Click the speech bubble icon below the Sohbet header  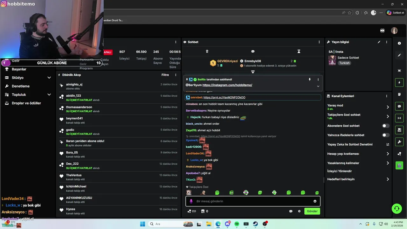point(253,51)
